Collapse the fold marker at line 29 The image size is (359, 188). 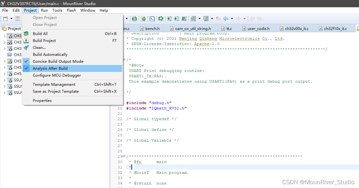[x=124, y=156]
